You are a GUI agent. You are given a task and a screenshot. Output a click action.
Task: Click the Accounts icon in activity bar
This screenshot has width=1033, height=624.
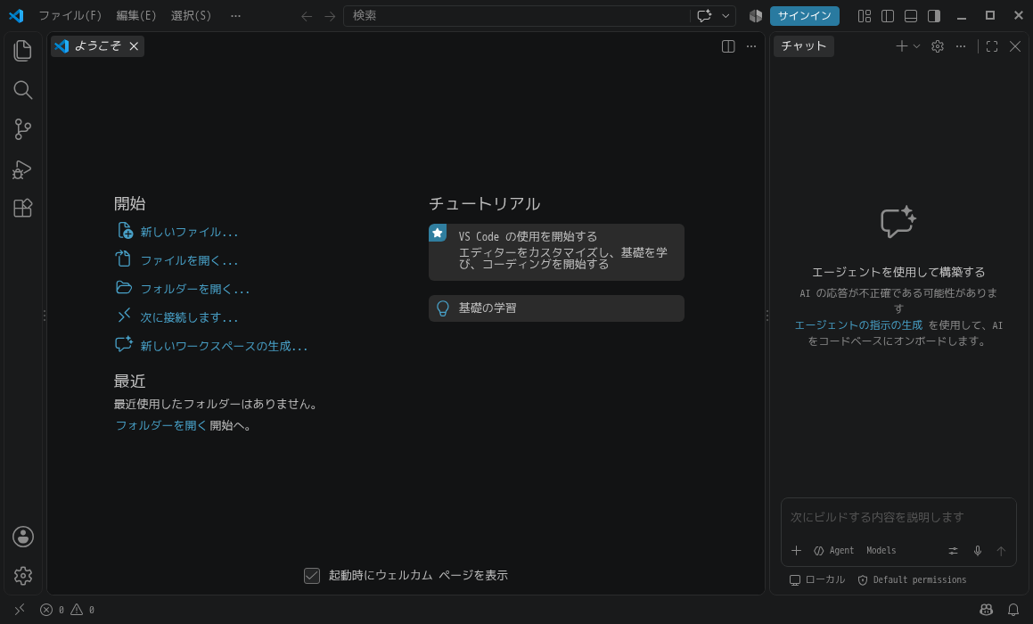pos(23,537)
